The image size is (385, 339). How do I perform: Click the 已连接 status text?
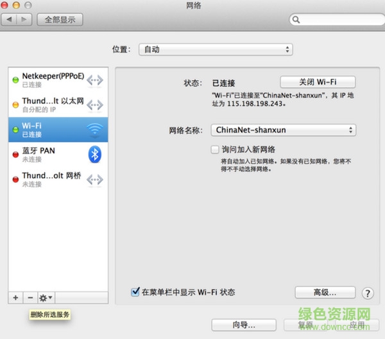[x=223, y=83]
